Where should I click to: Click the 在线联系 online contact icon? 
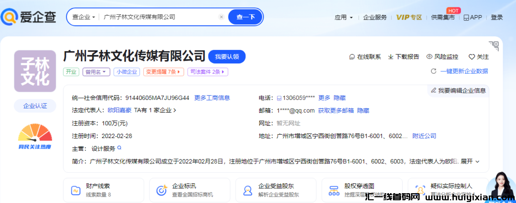click(x=352, y=57)
